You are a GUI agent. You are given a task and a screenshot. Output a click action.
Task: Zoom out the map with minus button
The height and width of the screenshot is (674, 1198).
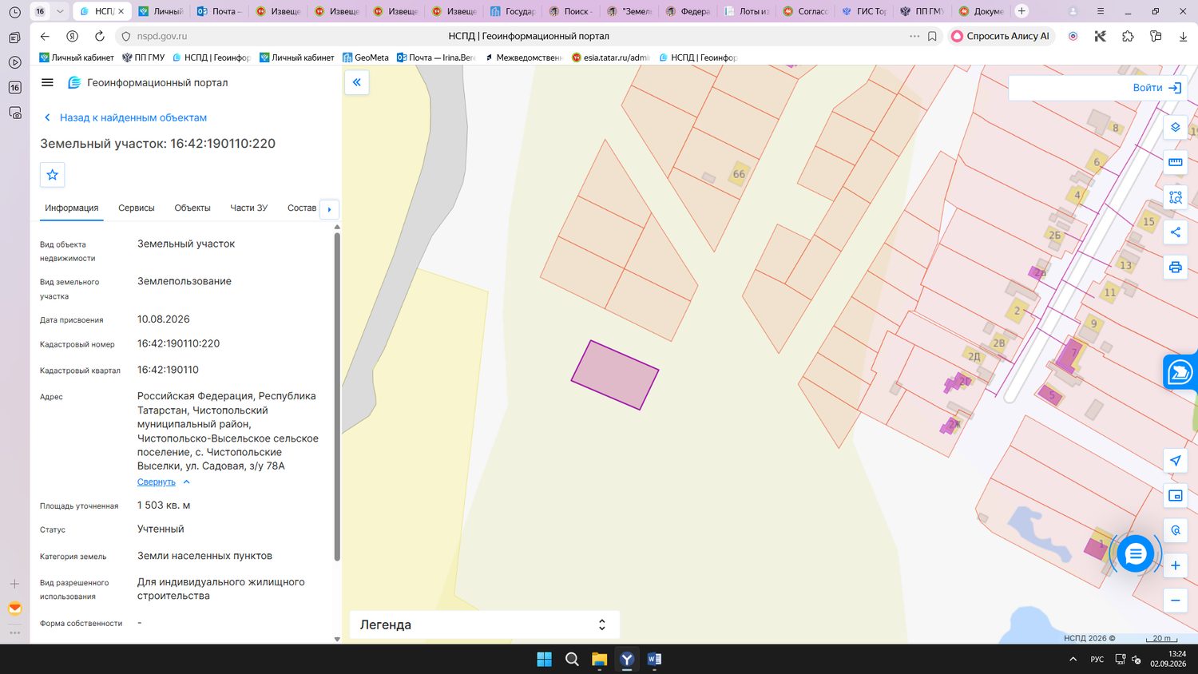[1175, 601]
